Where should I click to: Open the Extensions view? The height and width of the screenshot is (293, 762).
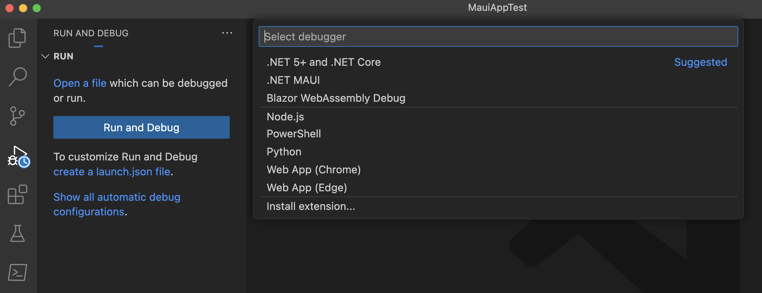coord(18,195)
